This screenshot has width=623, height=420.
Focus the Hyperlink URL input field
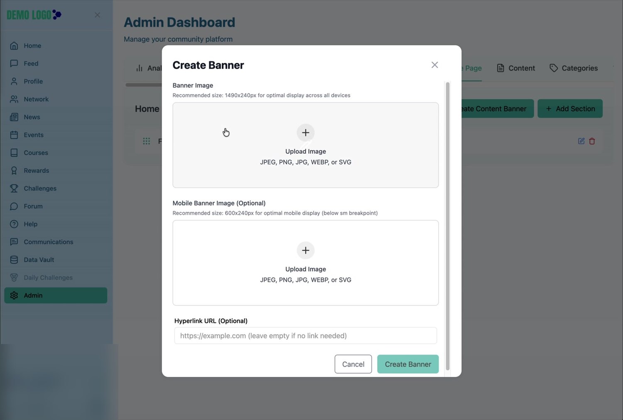tap(305, 336)
